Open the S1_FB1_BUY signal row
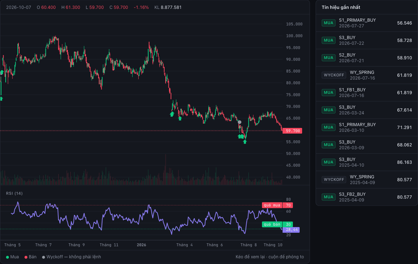This screenshot has height=264, width=418. click(x=366, y=92)
